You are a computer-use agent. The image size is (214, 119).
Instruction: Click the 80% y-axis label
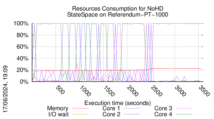(22, 35)
